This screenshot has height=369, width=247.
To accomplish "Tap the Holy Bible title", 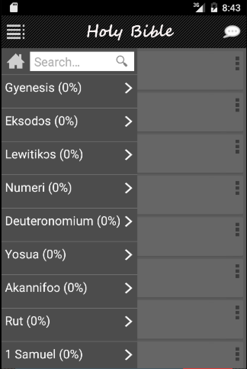I will (130, 32).
